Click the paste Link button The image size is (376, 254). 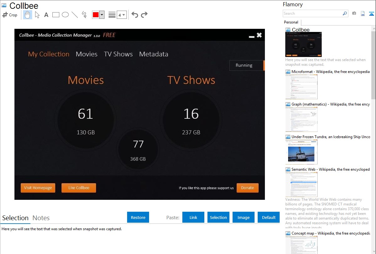[x=193, y=217]
